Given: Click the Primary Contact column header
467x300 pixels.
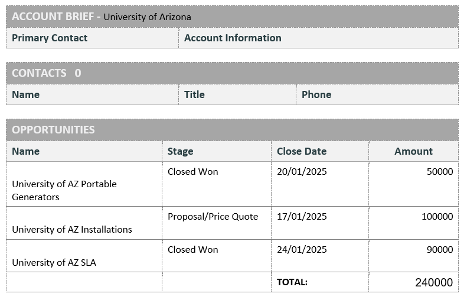Looking at the screenshot, I should click(50, 38).
